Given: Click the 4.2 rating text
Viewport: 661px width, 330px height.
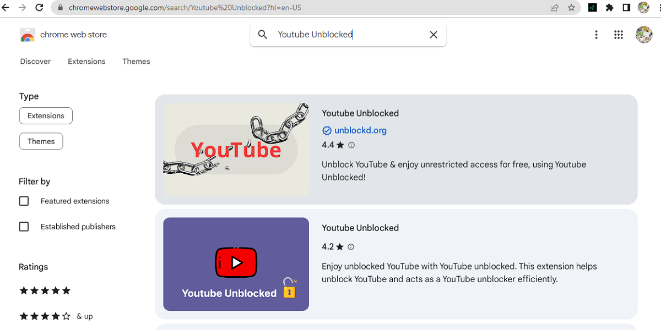Looking at the screenshot, I should [328, 247].
